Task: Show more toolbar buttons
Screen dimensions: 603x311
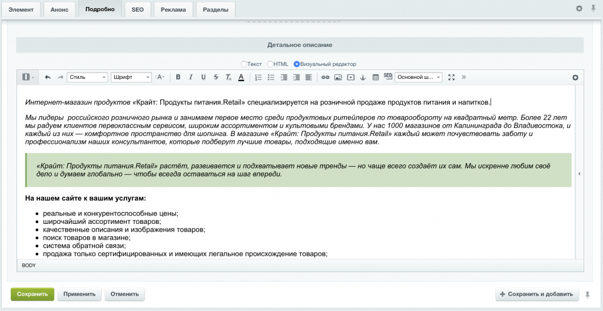Action: [x=464, y=77]
